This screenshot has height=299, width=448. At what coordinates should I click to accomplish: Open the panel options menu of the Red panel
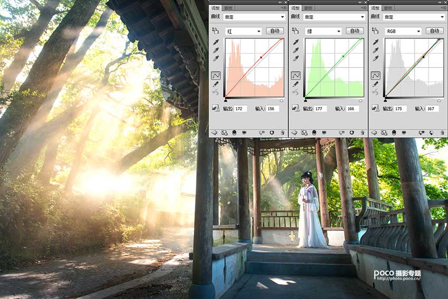tap(284, 8)
